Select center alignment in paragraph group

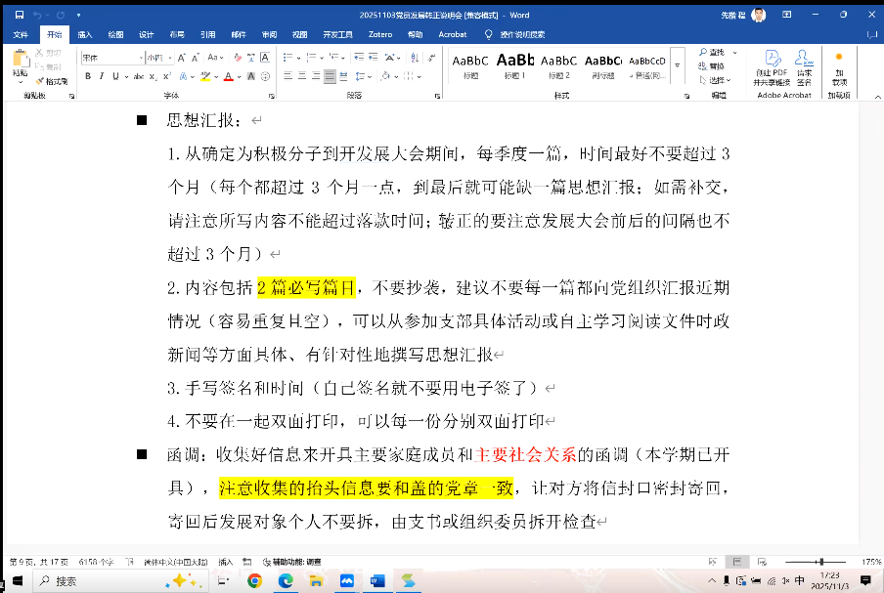pyautogui.click(x=303, y=76)
